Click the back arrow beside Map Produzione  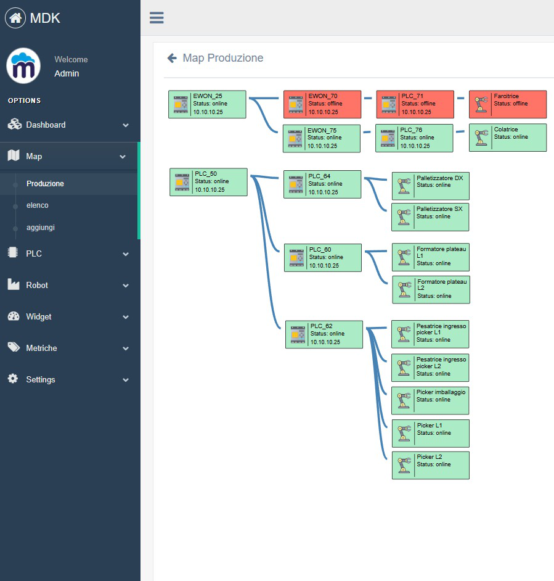(x=172, y=59)
